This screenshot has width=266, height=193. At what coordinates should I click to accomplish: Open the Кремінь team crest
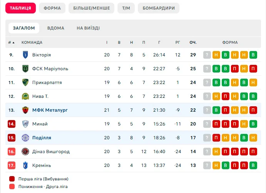(x=25, y=165)
